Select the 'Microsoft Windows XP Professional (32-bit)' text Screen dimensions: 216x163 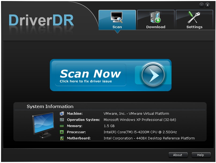click(140, 120)
